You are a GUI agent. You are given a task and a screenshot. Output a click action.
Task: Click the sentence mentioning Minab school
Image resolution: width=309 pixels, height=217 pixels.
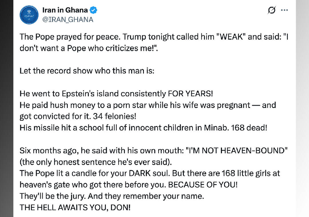(143, 128)
